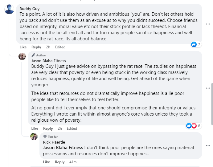The height and width of the screenshot is (167, 213).
Task: View the 7 like reactions on Buddy Guy's comment
Action: point(196,44)
